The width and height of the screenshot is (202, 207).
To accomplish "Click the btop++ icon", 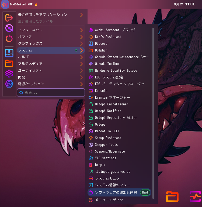I will 91,165.
